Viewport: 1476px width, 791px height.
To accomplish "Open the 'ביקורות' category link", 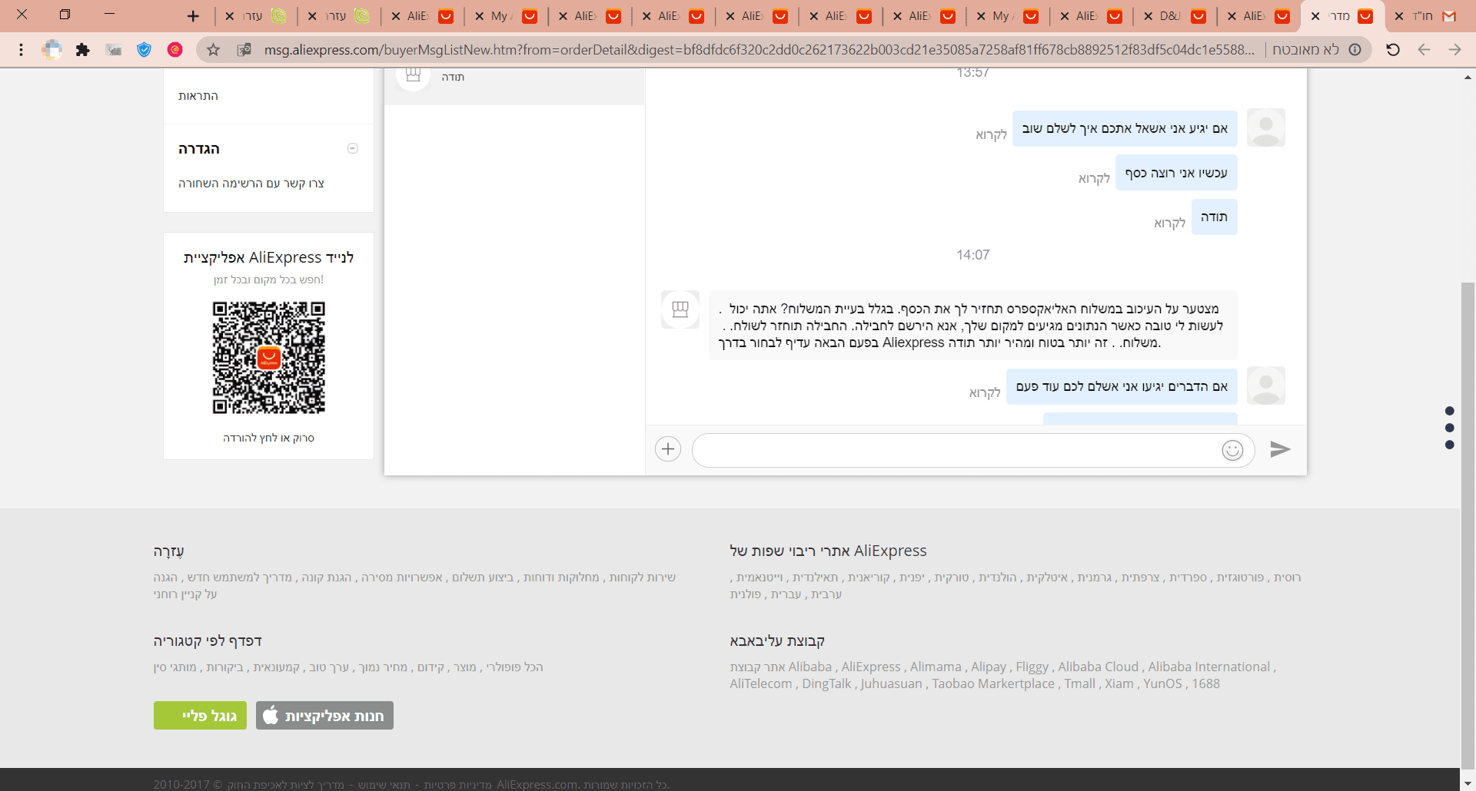I will pyautogui.click(x=225, y=667).
